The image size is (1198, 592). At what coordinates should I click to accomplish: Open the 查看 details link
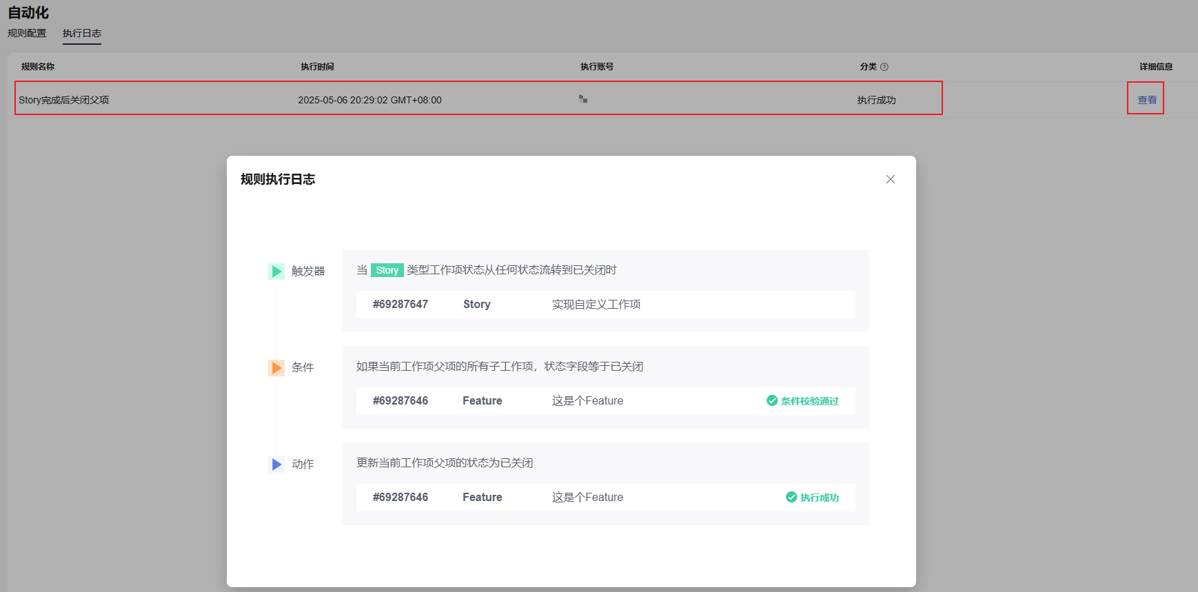click(x=1146, y=100)
